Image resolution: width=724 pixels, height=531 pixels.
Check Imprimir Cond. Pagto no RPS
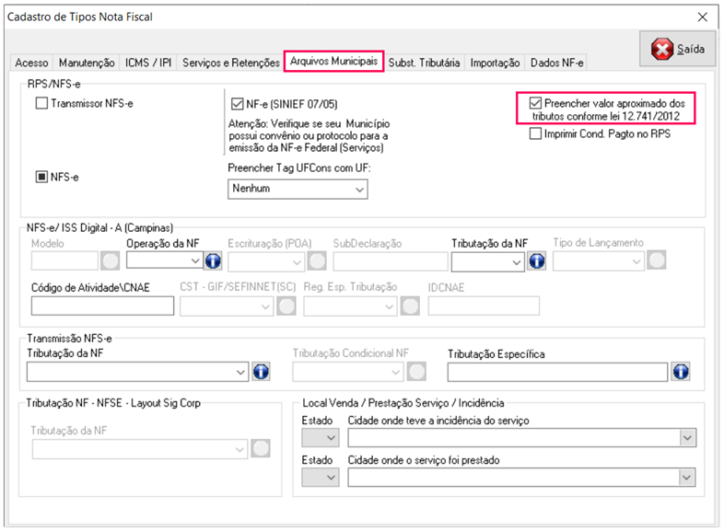coord(536,134)
